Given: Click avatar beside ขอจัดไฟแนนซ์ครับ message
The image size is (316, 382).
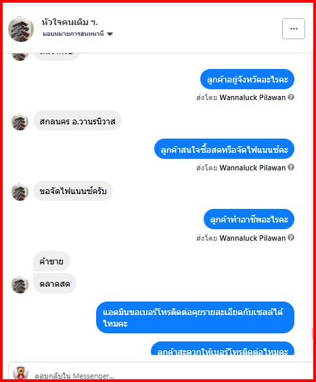Looking at the screenshot, I should (20, 192).
